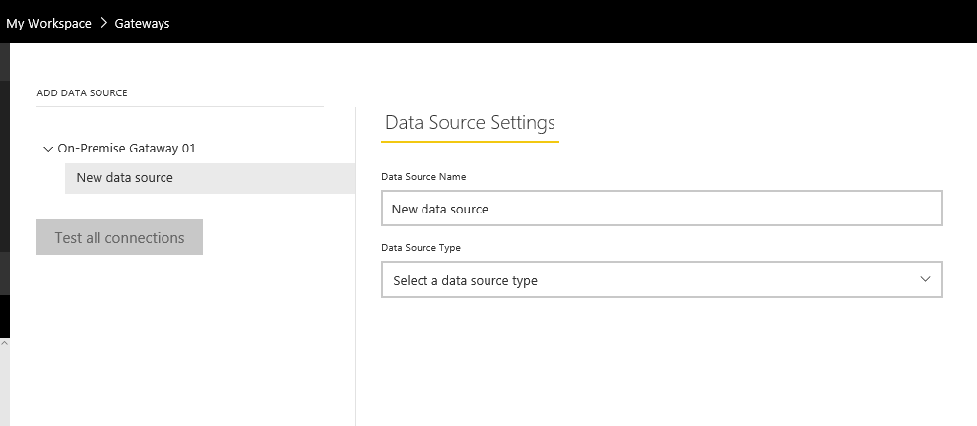
Task: Click scroll up arrow in left bar
Action: tap(4, 343)
